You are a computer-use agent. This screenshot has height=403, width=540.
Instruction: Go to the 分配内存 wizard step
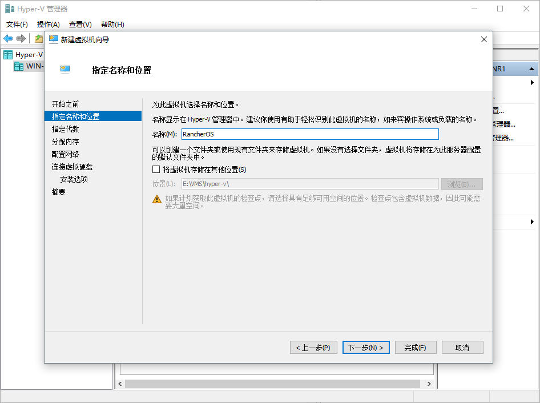(x=66, y=142)
